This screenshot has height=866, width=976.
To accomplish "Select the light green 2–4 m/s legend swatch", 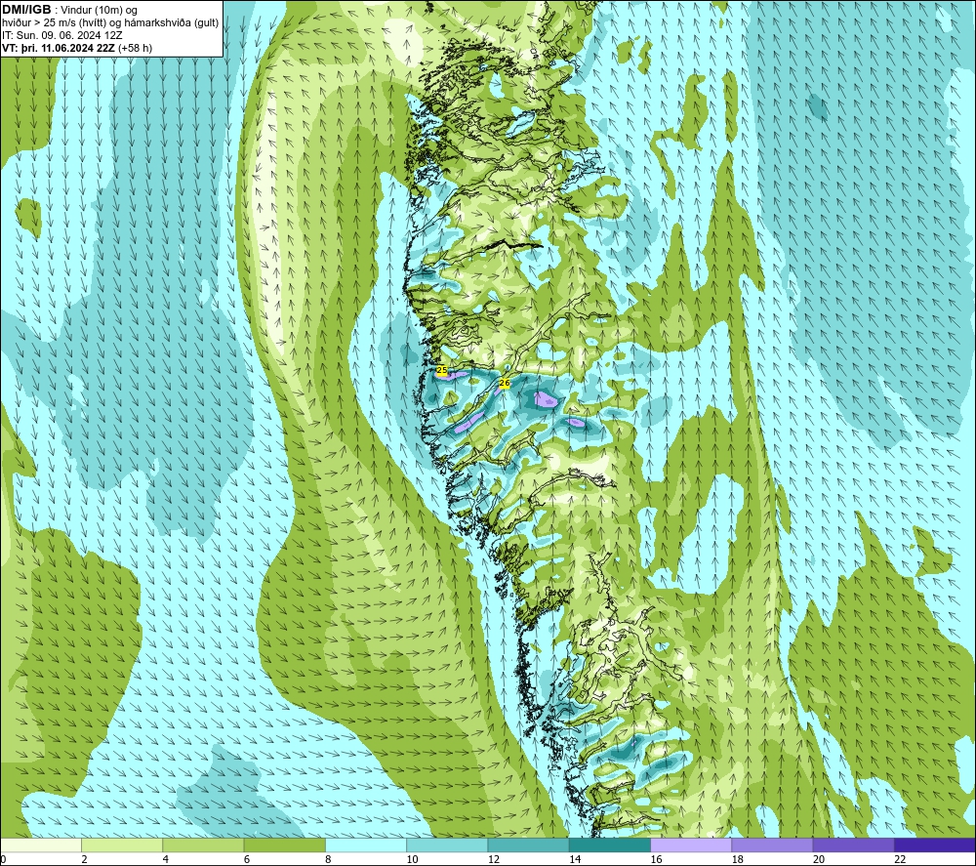I will 122,845.
